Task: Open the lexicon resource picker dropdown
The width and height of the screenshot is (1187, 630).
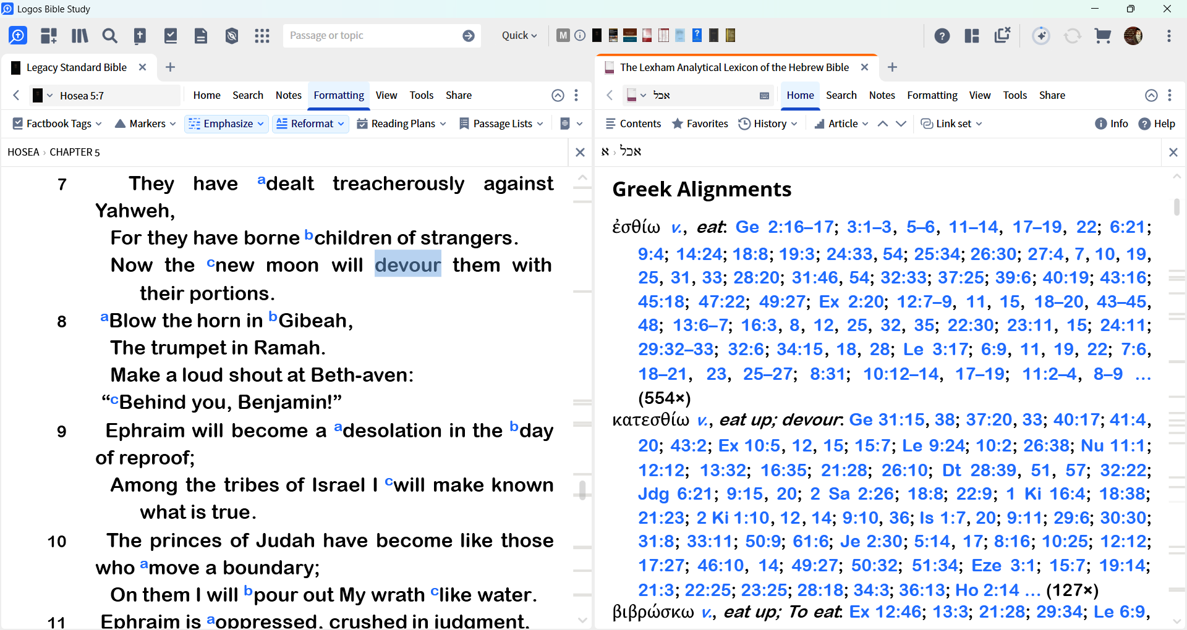Action: coord(636,95)
